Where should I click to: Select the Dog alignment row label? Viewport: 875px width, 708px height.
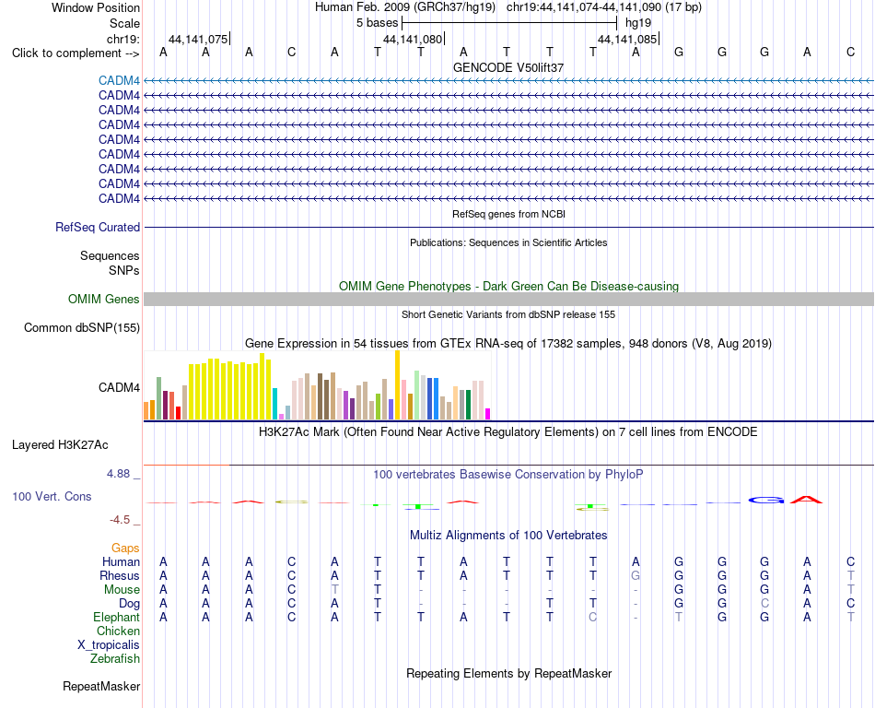coord(129,604)
